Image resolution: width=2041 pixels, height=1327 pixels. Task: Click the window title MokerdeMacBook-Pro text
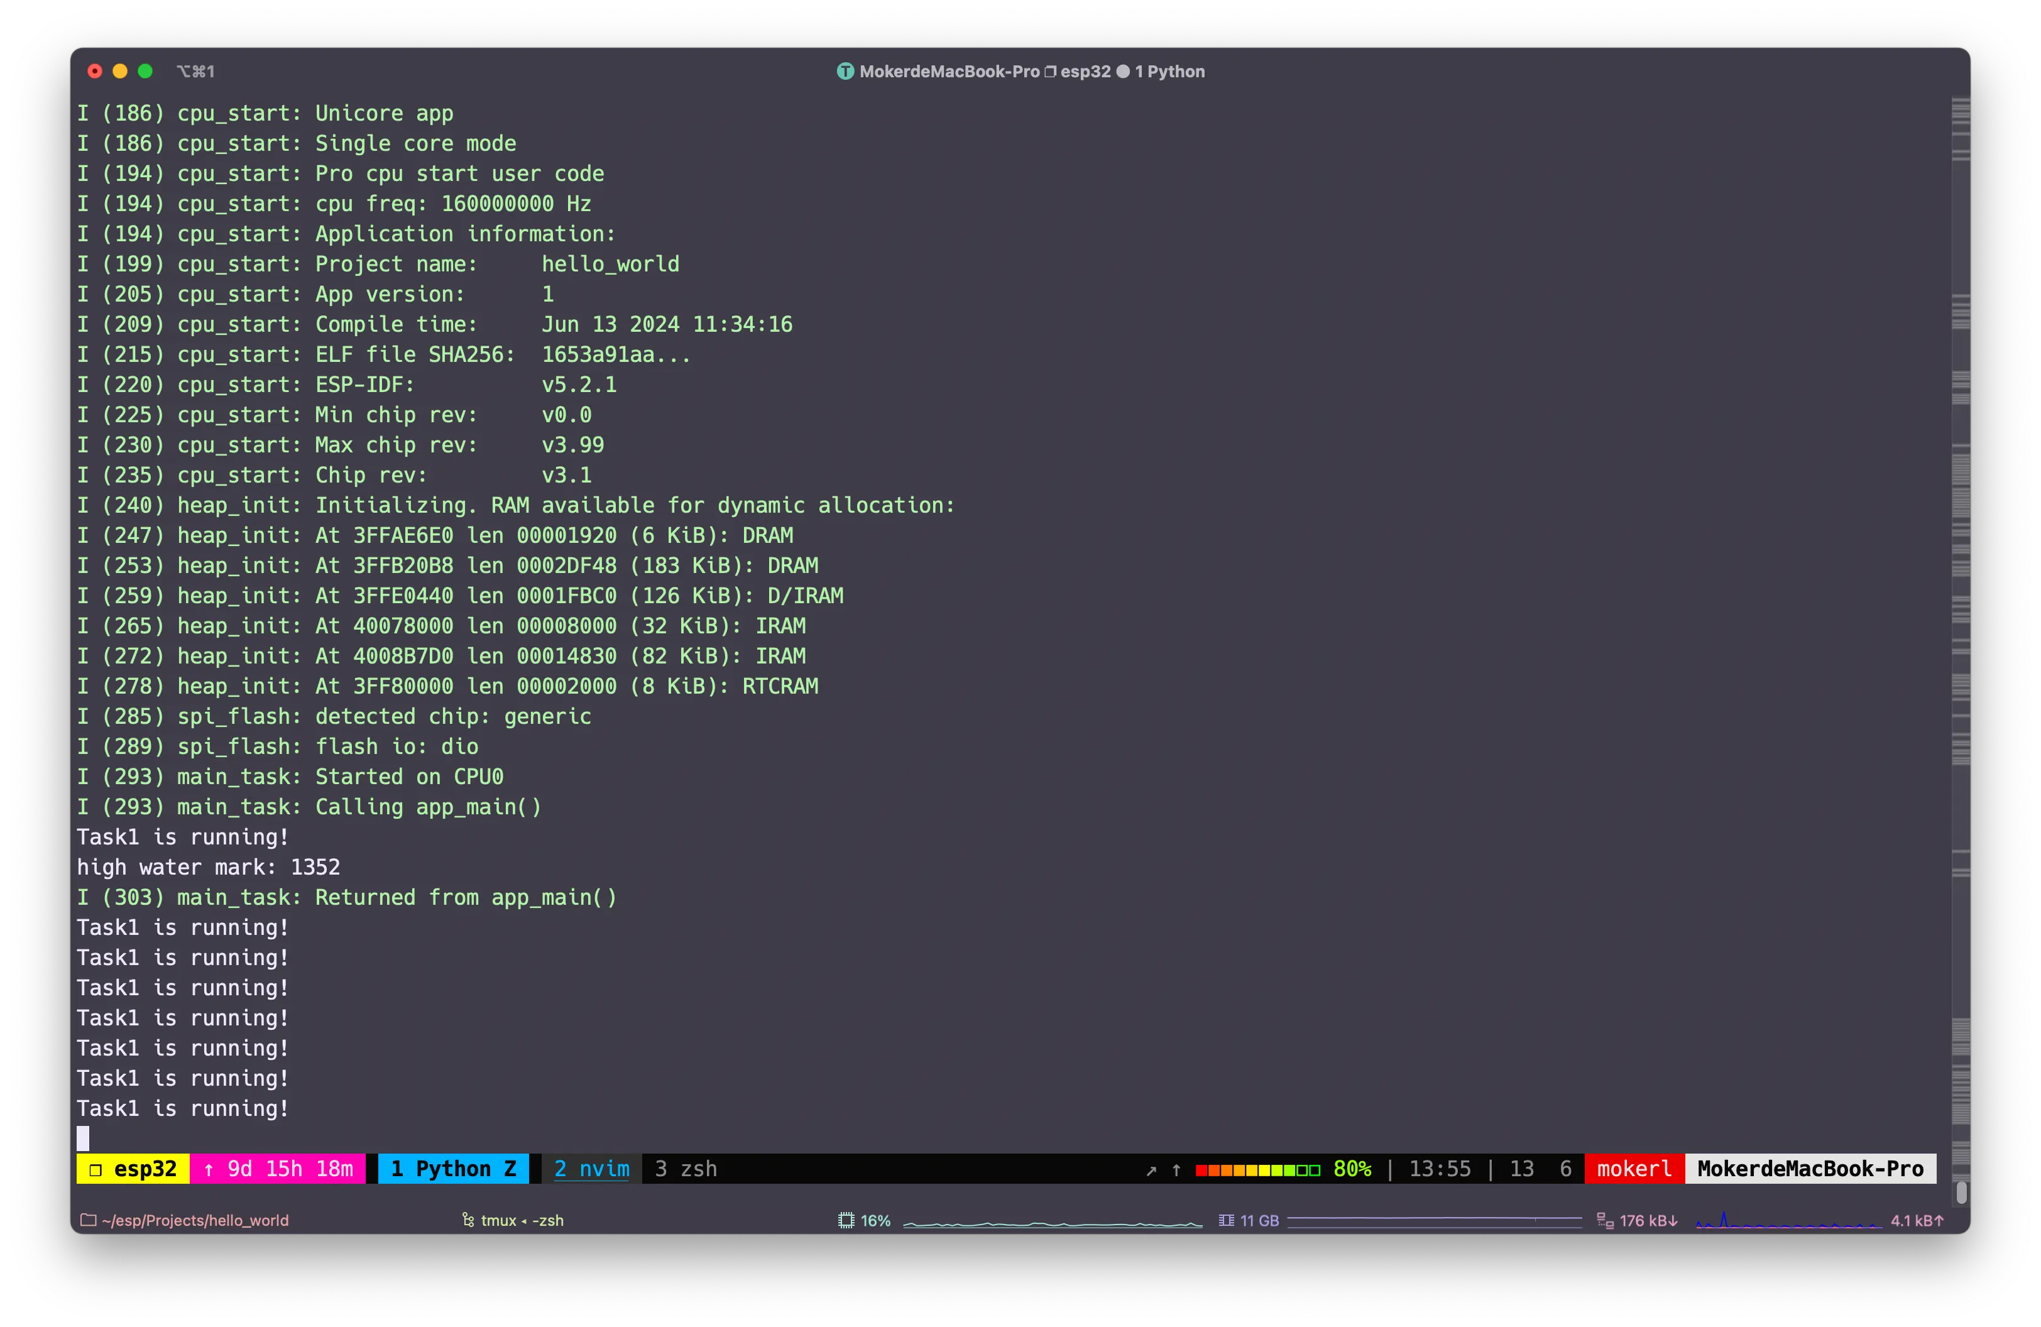(x=949, y=72)
